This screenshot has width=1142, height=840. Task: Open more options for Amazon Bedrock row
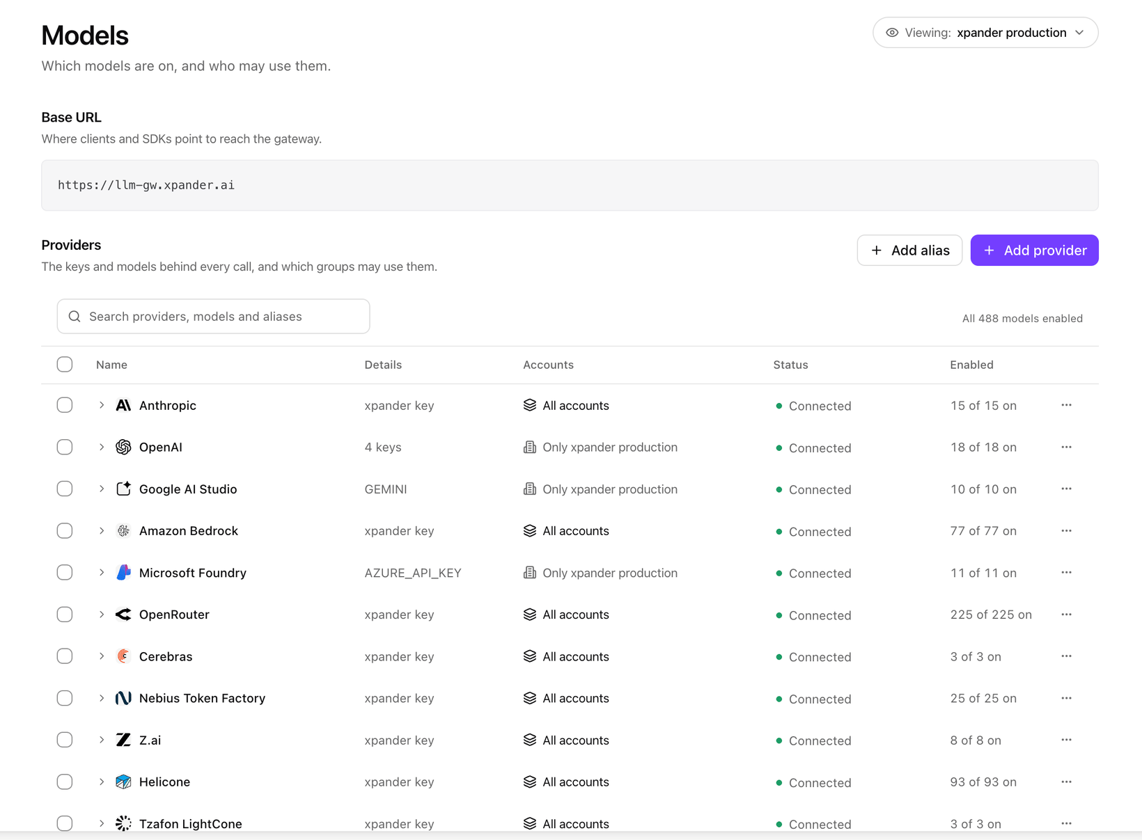coord(1066,530)
